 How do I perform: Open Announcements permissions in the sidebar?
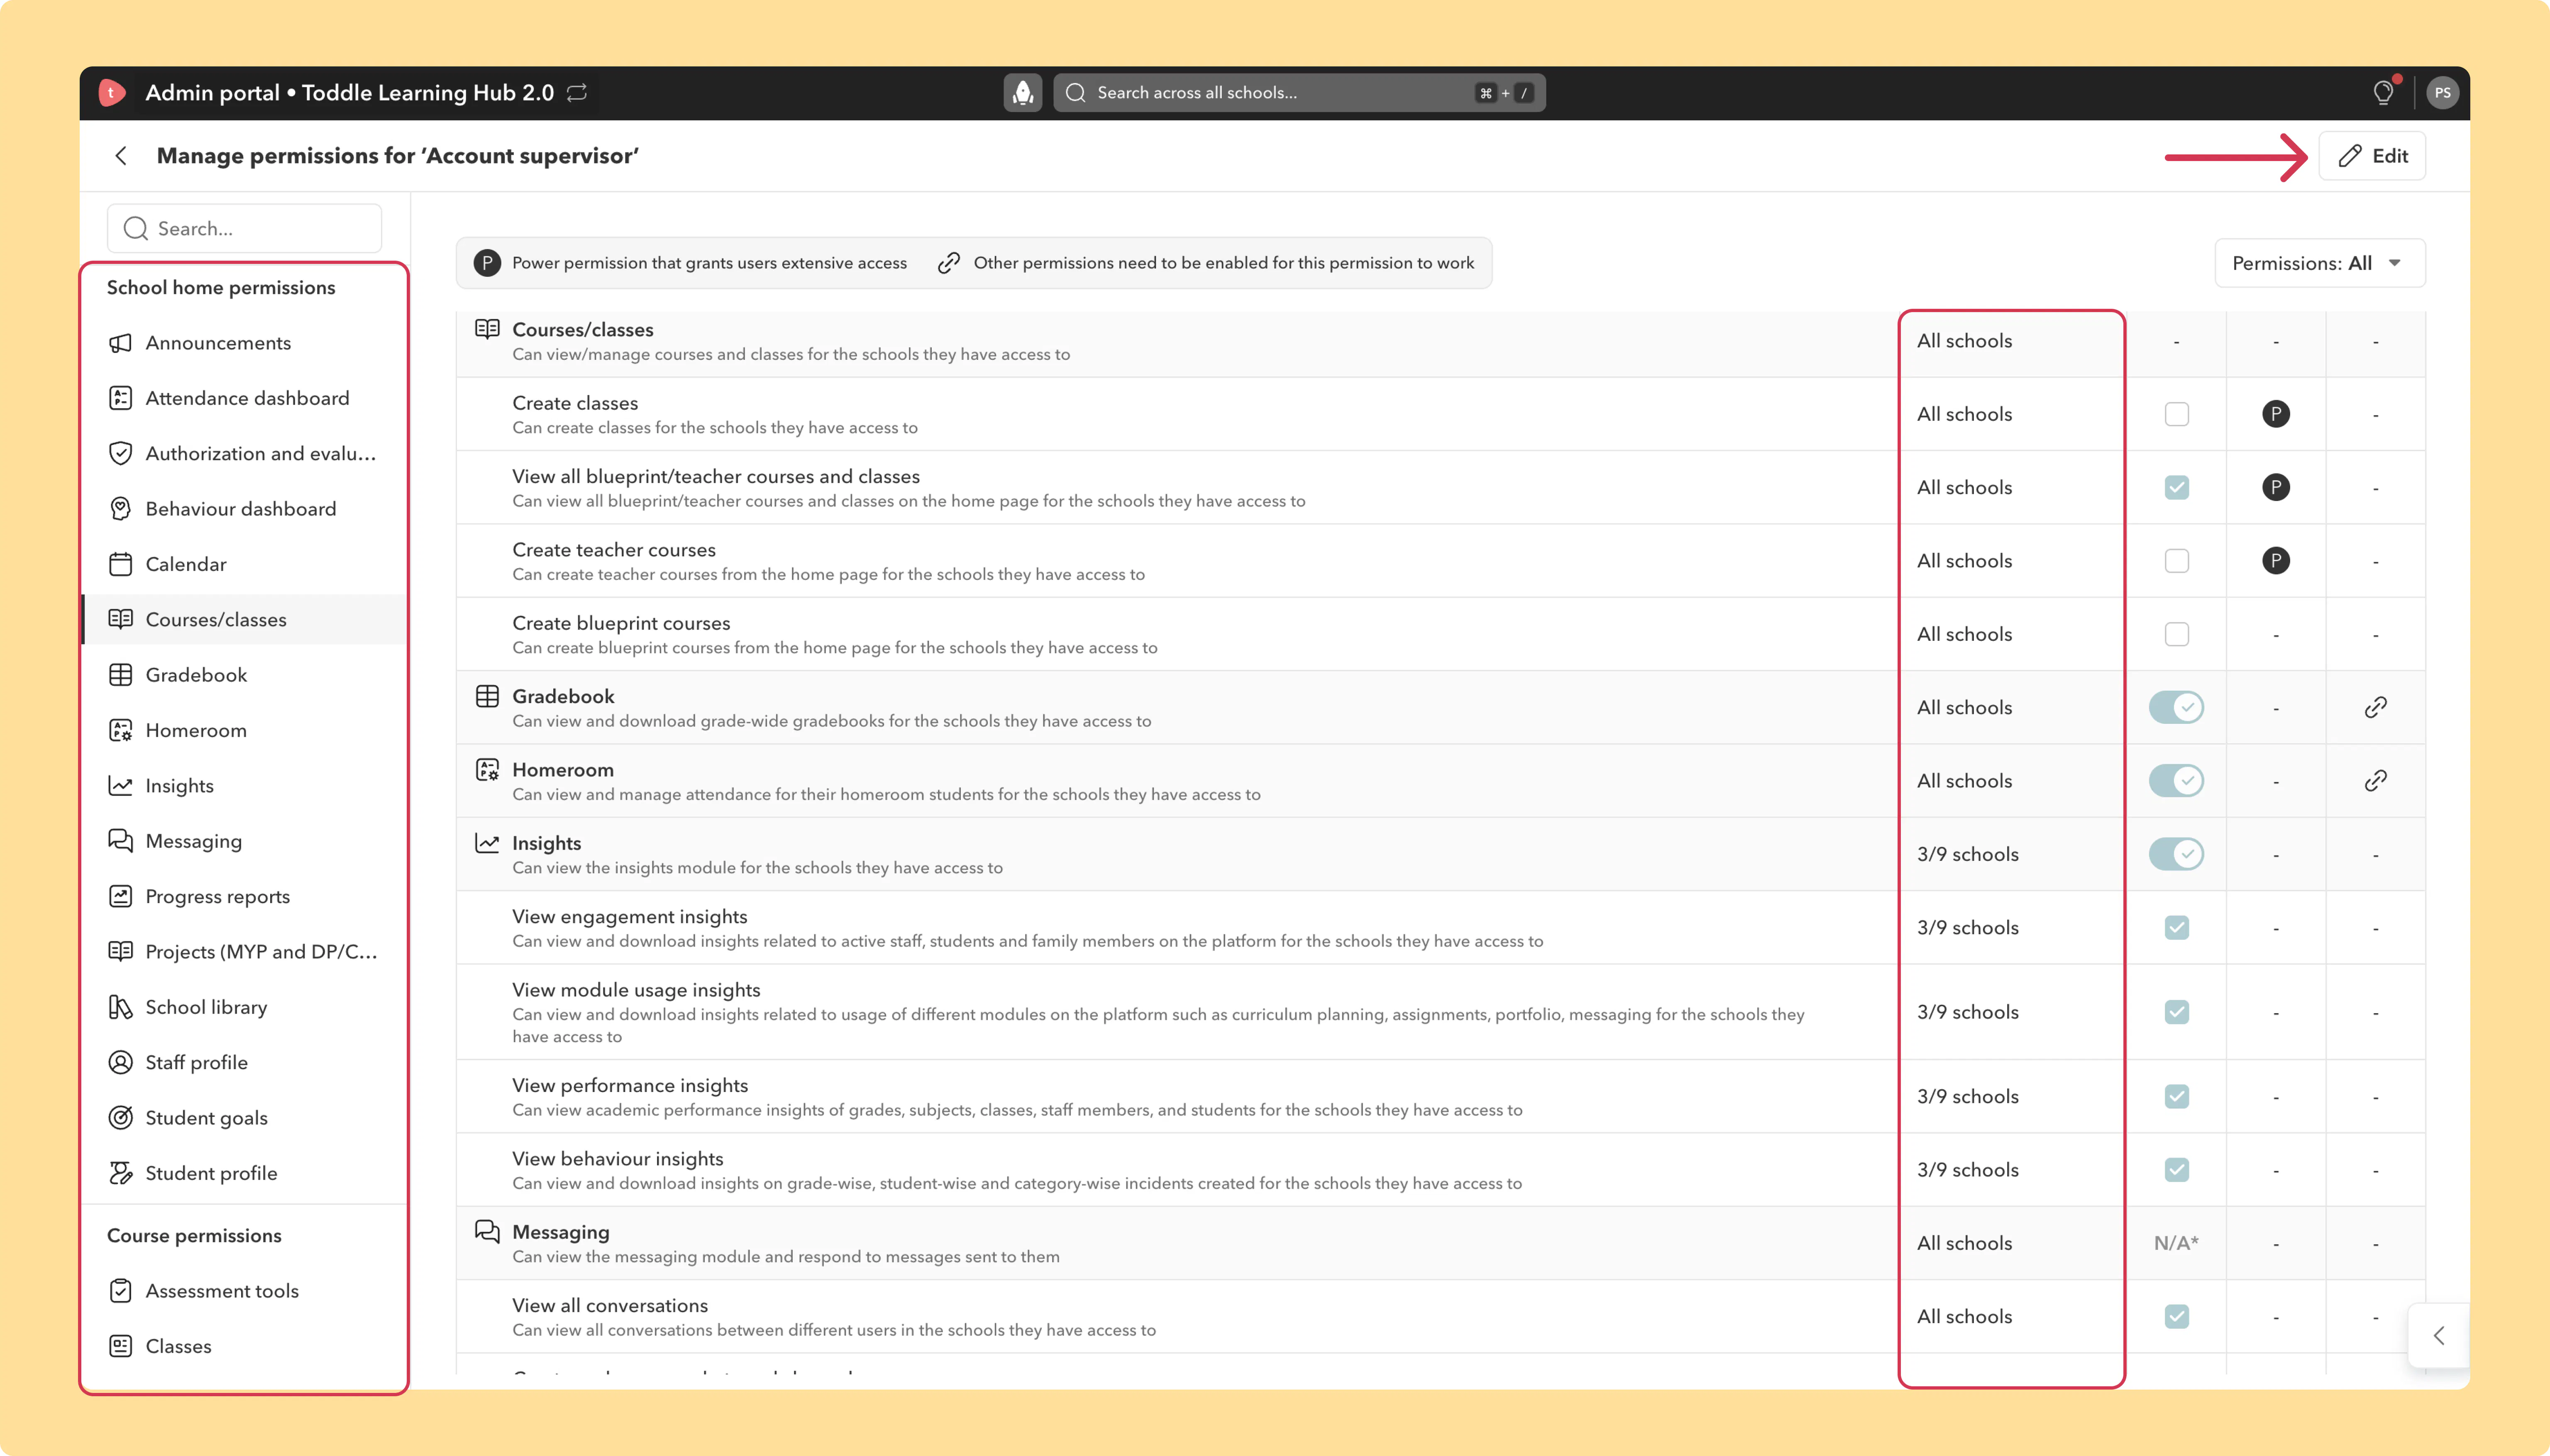245,343
